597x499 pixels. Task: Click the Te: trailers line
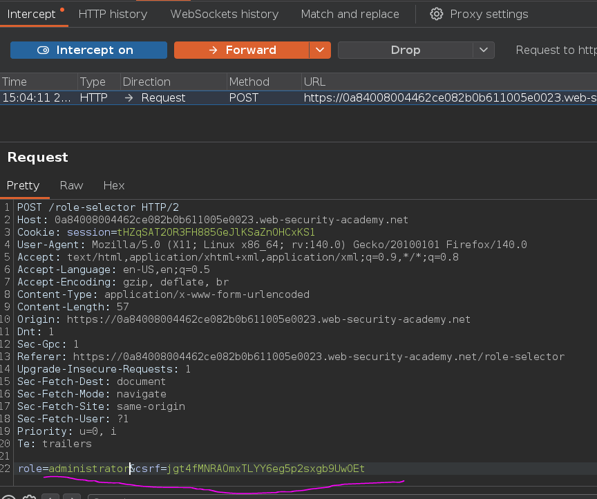pos(55,444)
